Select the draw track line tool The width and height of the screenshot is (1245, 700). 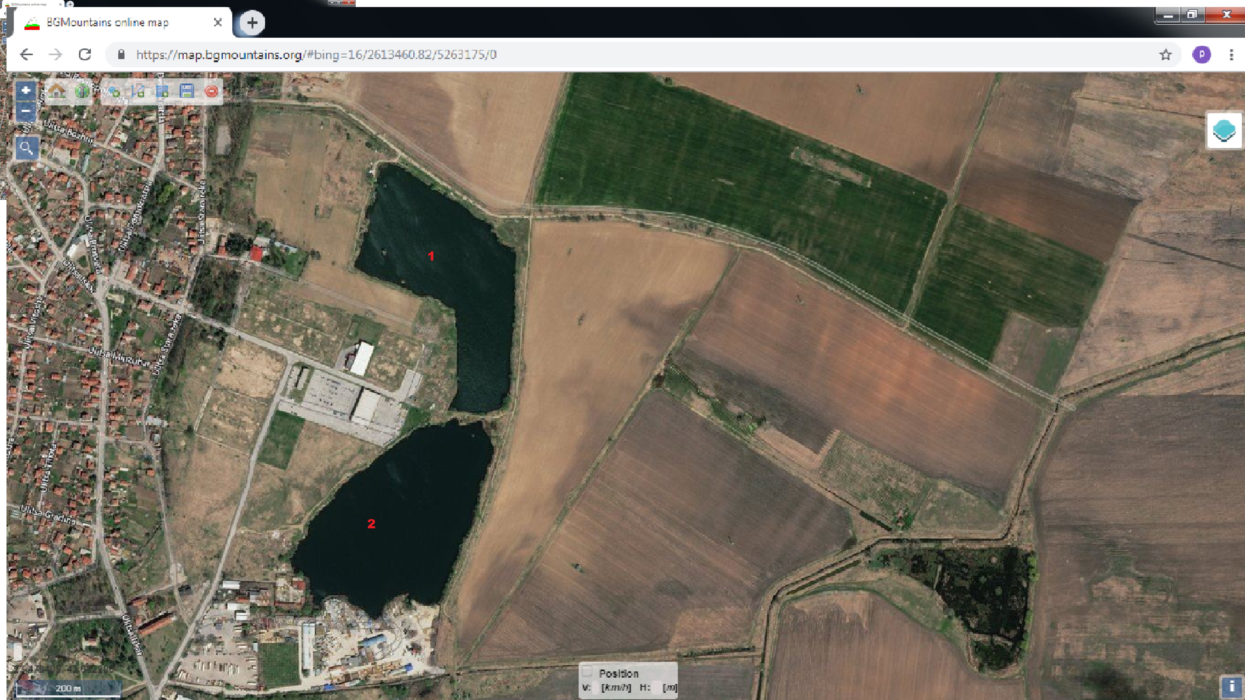[x=138, y=91]
